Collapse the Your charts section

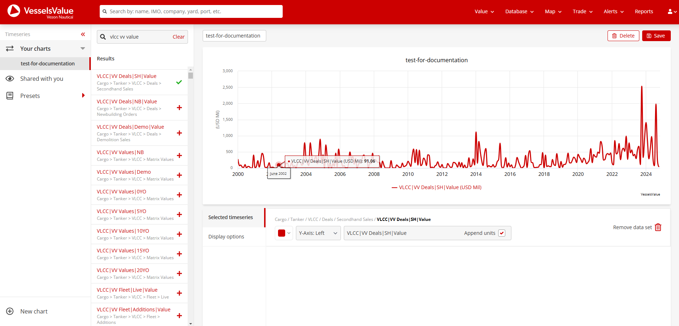pyautogui.click(x=83, y=49)
